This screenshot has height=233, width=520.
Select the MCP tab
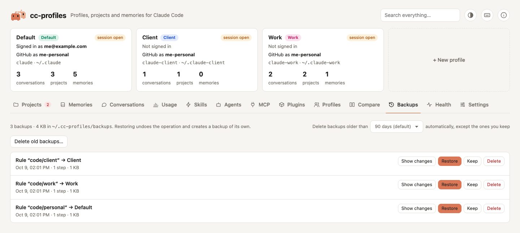pyautogui.click(x=260, y=105)
